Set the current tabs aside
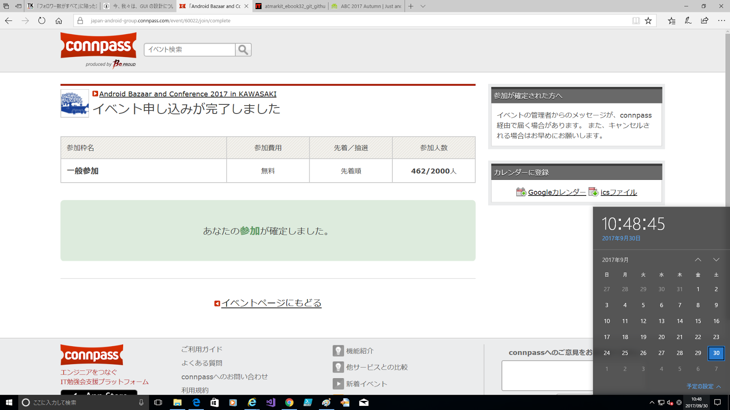This screenshot has height=410, width=730. [18, 6]
